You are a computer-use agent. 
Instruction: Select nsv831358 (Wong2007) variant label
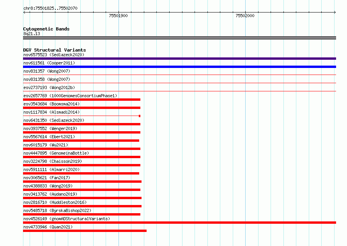[x=47, y=79]
